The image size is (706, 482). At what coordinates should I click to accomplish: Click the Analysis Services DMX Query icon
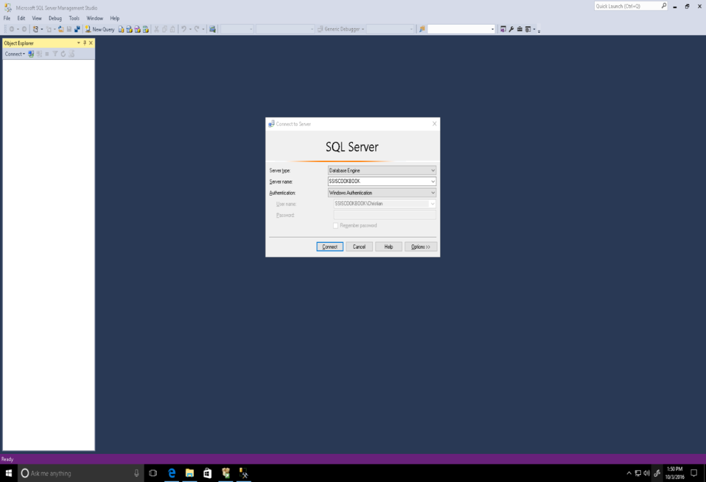(138, 29)
